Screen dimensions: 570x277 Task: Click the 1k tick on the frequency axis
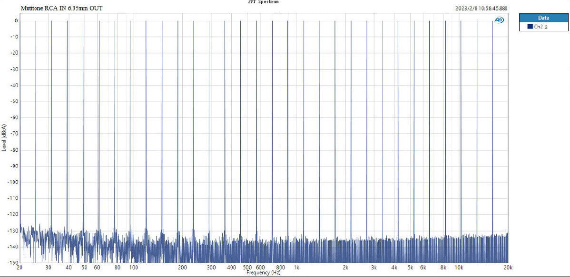click(x=296, y=268)
